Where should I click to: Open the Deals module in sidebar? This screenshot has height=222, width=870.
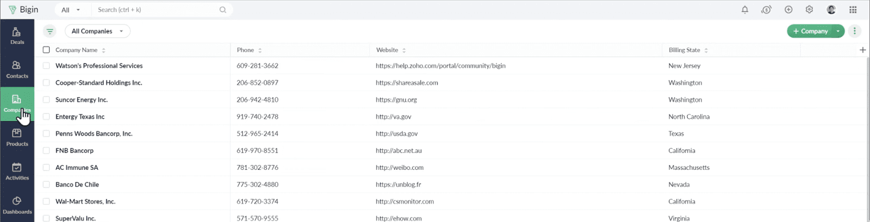[x=17, y=36]
